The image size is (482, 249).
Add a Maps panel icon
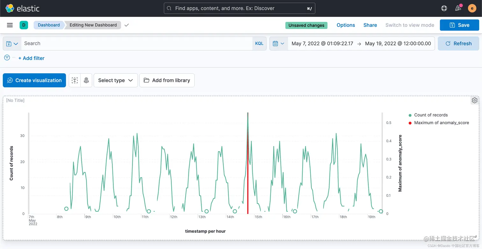click(x=86, y=80)
